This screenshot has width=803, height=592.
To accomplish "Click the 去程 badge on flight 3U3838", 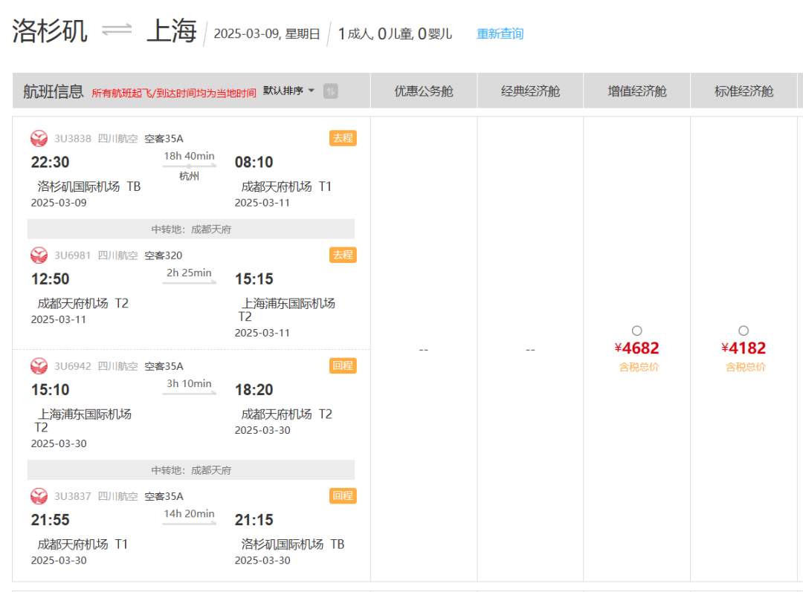I will pyautogui.click(x=343, y=138).
